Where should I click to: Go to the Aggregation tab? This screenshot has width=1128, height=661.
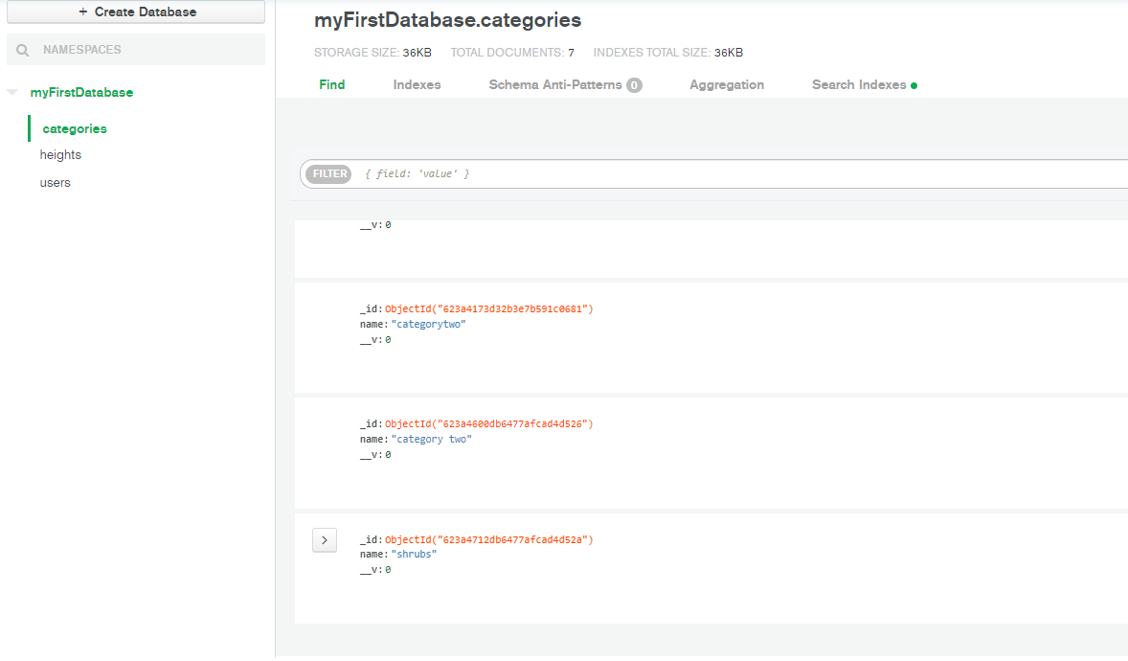pos(727,85)
